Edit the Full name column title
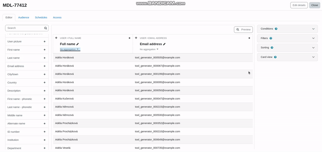Viewport: 322px width, 152px height. coord(77,44)
